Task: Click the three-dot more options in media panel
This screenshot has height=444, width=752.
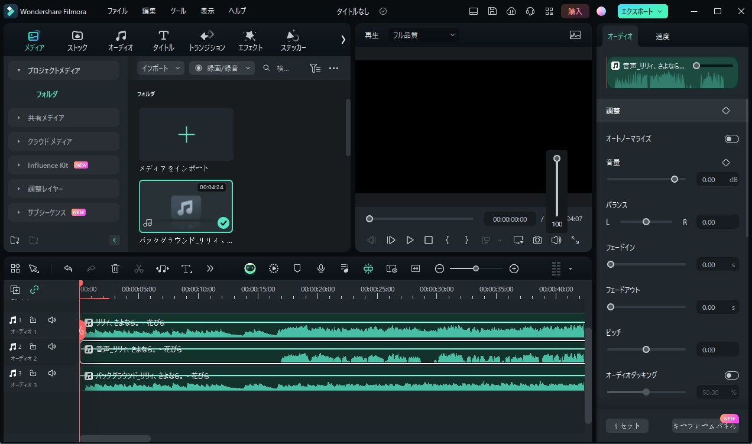Action: (334, 69)
